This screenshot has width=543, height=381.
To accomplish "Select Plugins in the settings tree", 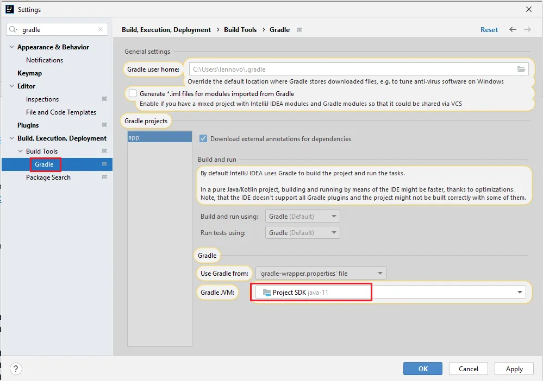I will [28, 125].
